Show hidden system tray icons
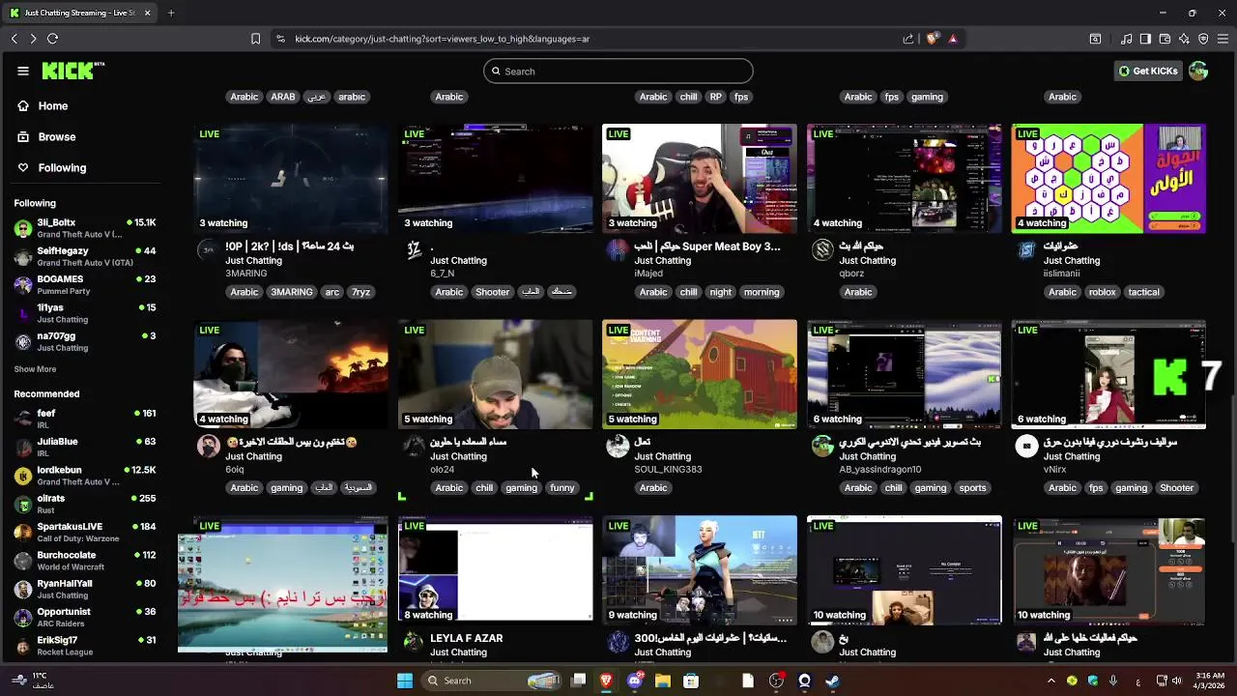The image size is (1237, 696). point(1051,681)
